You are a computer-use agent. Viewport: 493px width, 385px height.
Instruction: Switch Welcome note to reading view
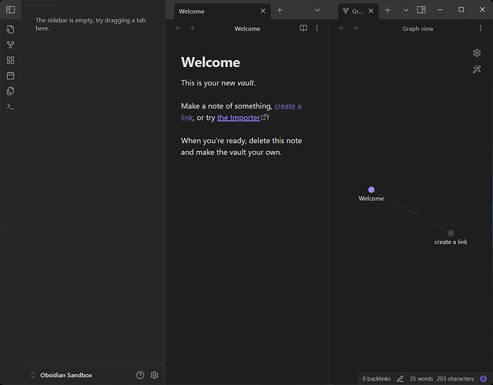point(304,28)
